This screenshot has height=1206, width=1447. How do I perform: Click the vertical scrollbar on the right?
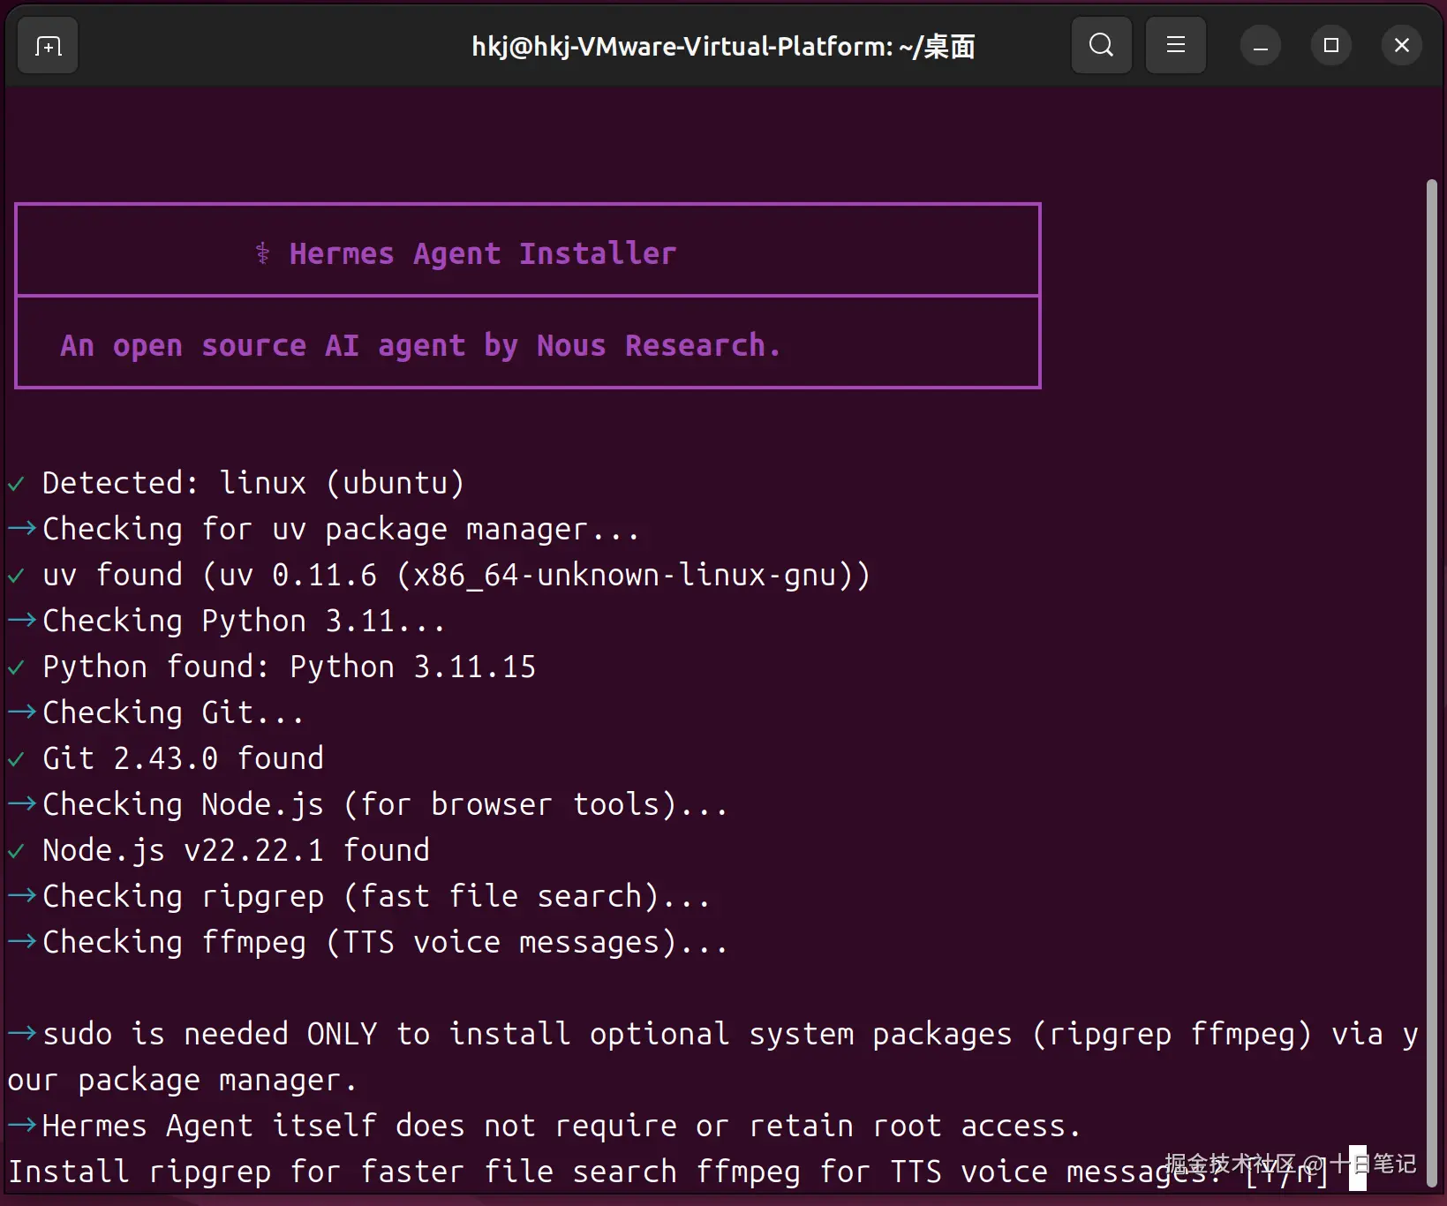1431,618
